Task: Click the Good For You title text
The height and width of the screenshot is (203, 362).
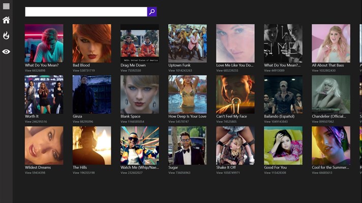Action: tap(276, 167)
